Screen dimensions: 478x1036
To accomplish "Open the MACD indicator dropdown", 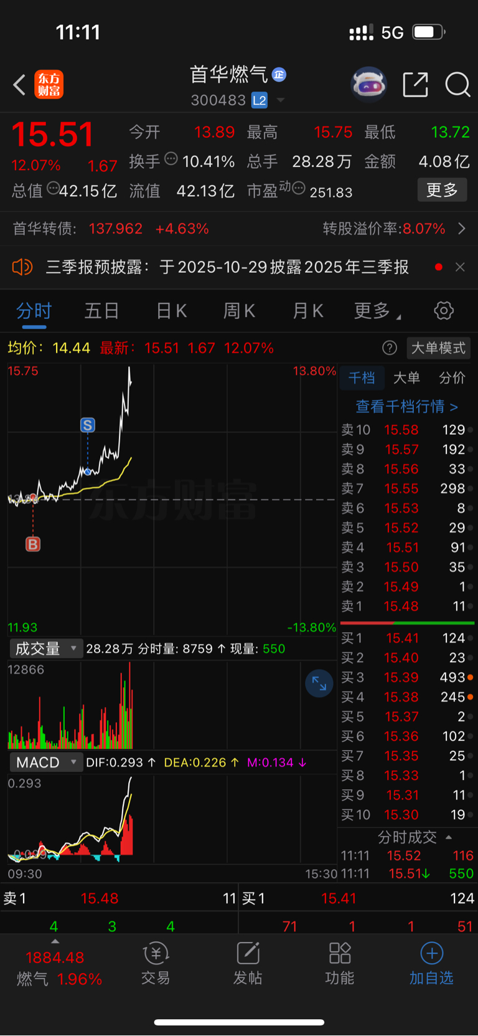I will pyautogui.click(x=46, y=763).
